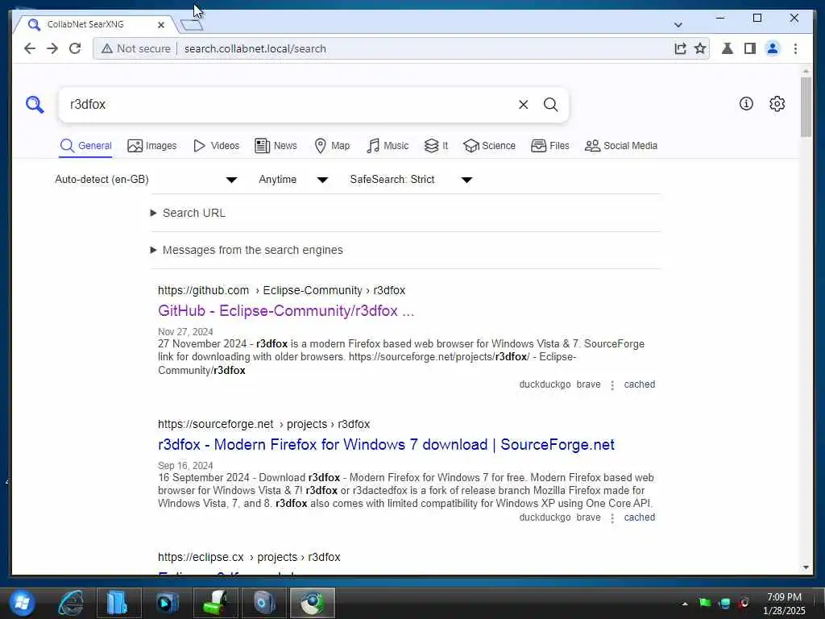
Task: Open Chrome labs flask icon
Action: coord(728,48)
